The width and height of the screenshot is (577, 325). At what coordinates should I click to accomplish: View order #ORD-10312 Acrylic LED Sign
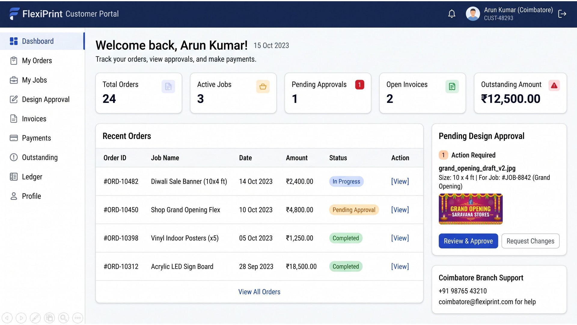click(400, 266)
